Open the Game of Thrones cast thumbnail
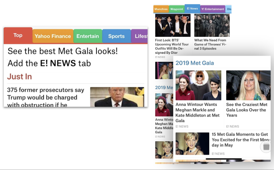 [x=212, y=25]
